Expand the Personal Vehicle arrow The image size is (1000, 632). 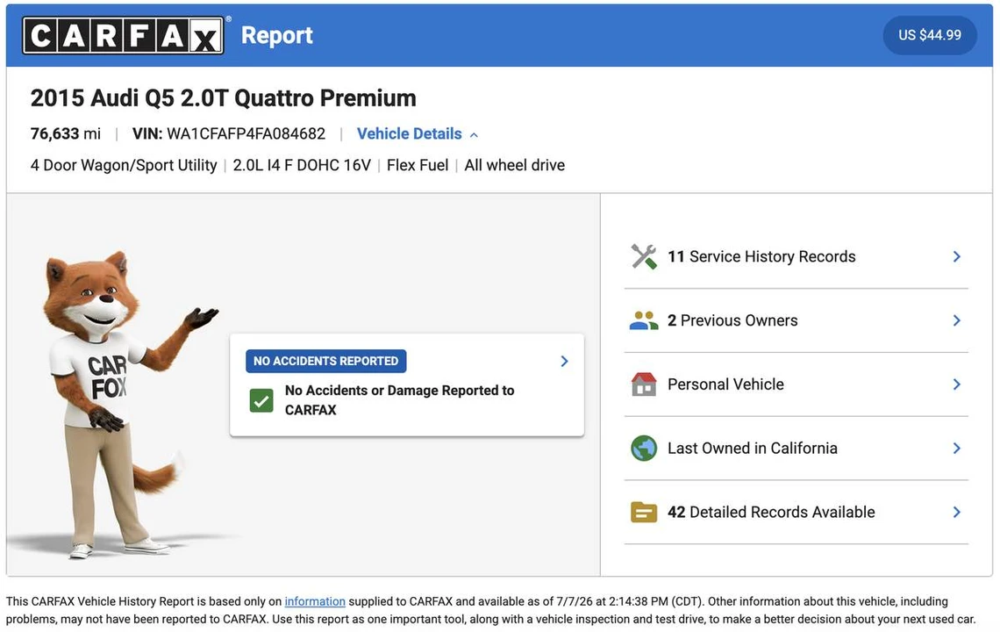(957, 384)
